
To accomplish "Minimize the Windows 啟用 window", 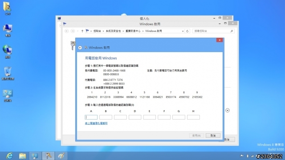I will click(x=220, y=24).
